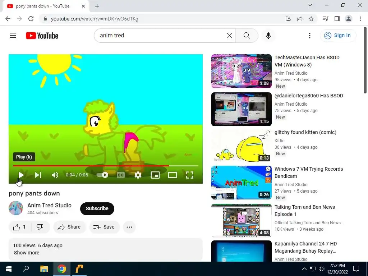The width and height of the screenshot is (368, 276).
Task: Open the notification center
Action: coord(356,269)
